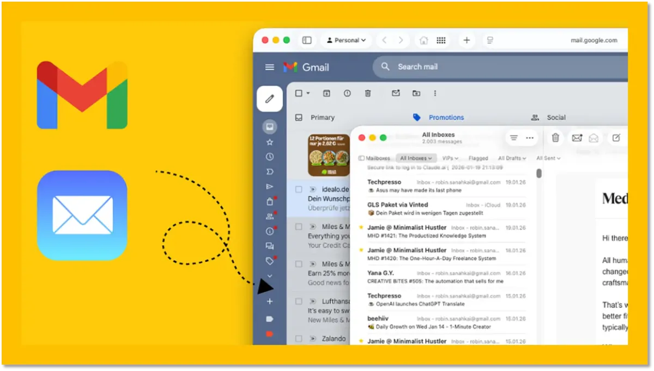The width and height of the screenshot is (654, 371).
Task: Click the browser new tab plus button
Action: (x=467, y=40)
